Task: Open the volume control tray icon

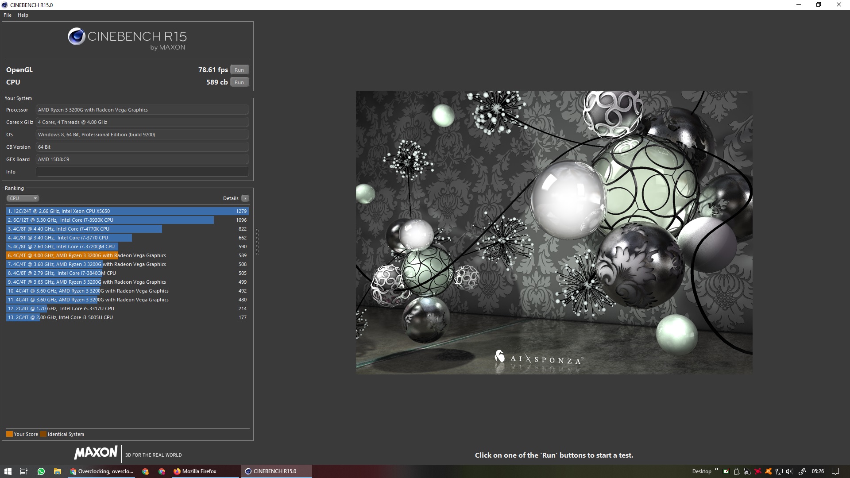Action: [789, 471]
